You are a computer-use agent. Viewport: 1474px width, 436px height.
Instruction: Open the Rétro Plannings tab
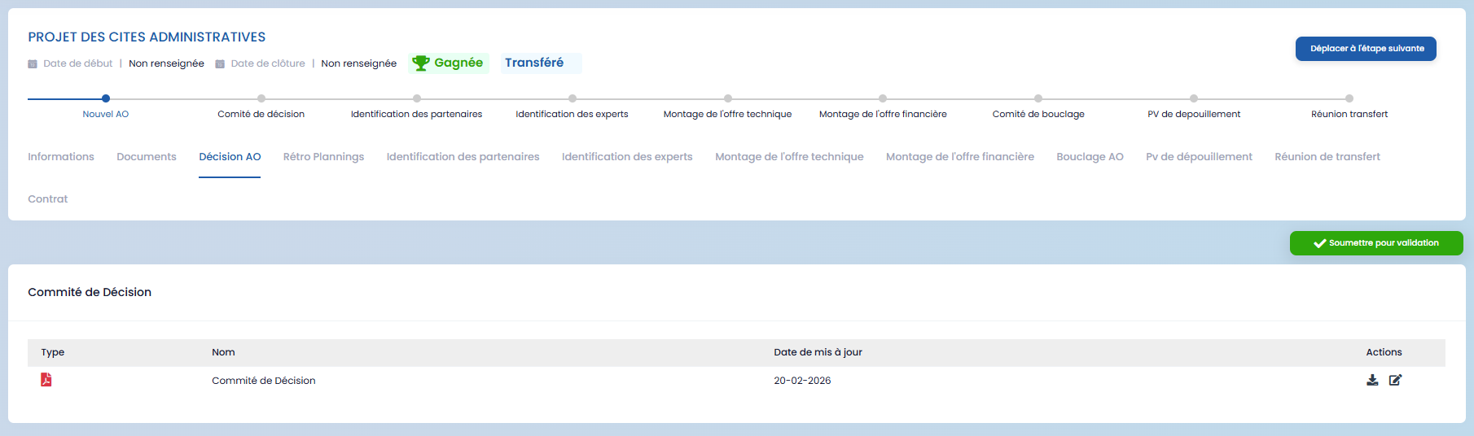[323, 157]
